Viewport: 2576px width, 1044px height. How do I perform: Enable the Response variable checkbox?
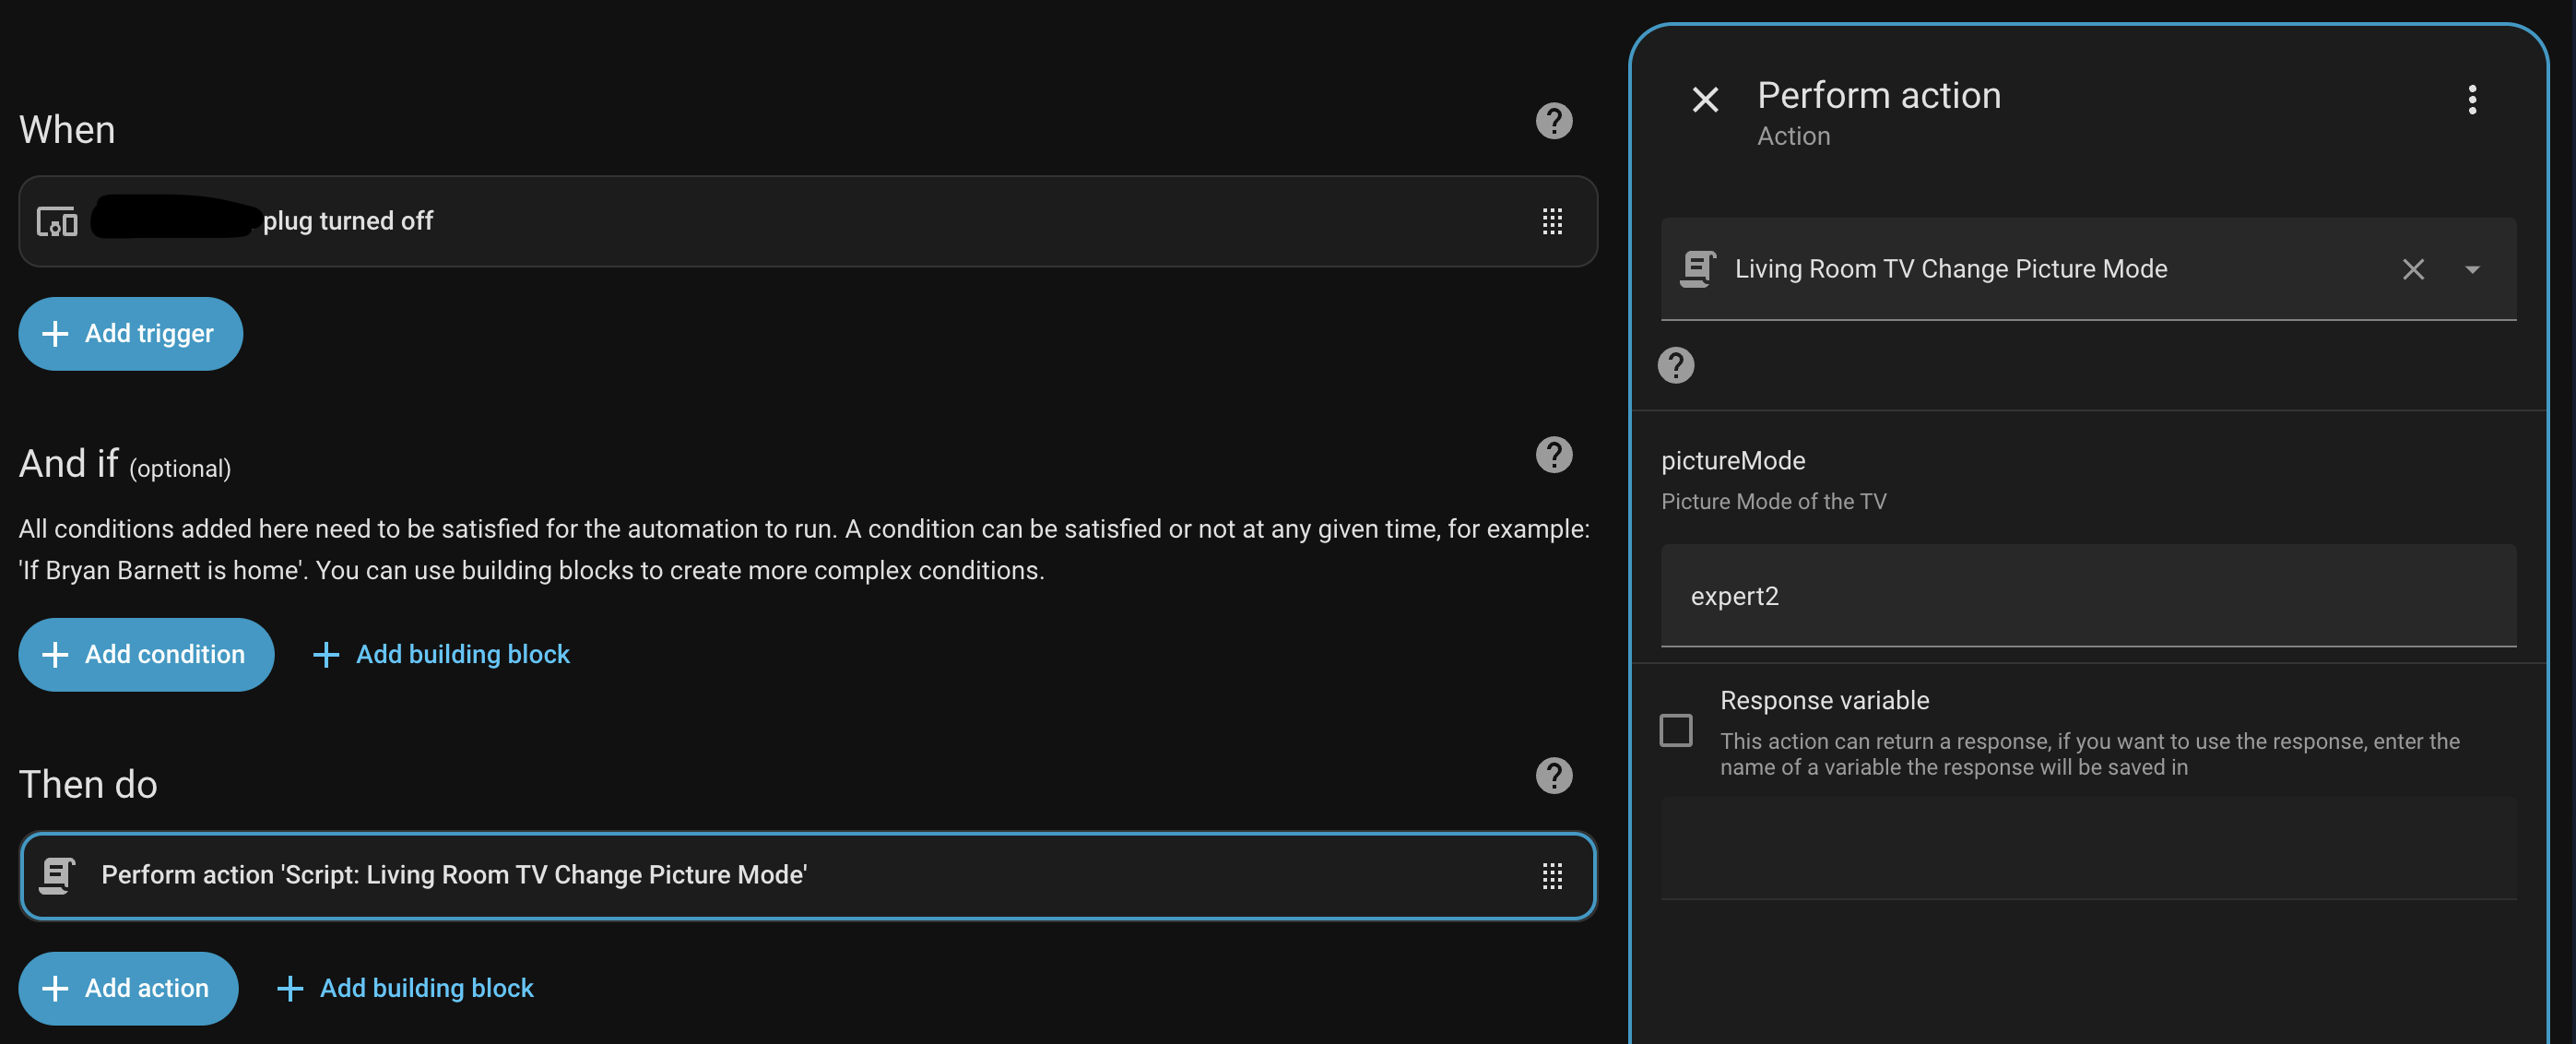pos(1676,730)
